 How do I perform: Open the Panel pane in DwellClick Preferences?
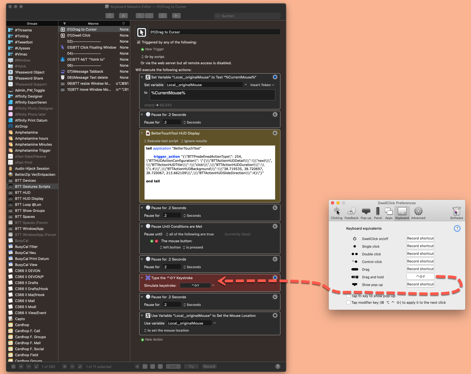[x=378, y=213]
